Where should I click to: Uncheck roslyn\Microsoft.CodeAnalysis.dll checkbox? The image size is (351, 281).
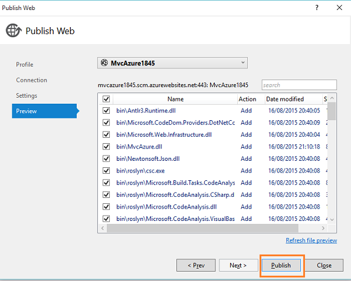point(106,207)
